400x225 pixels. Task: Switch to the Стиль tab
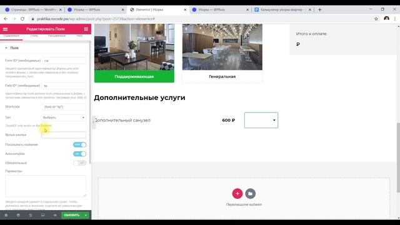point(34,36)
